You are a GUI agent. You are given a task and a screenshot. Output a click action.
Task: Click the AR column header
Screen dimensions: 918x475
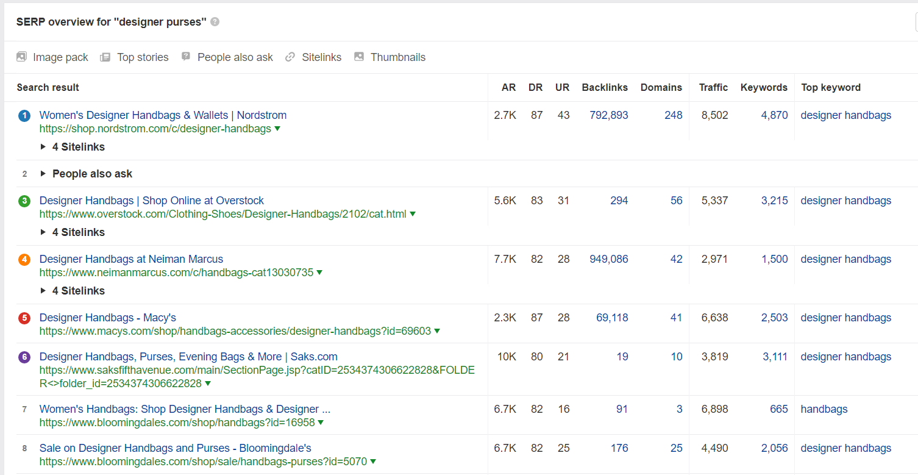click(508, 87)
